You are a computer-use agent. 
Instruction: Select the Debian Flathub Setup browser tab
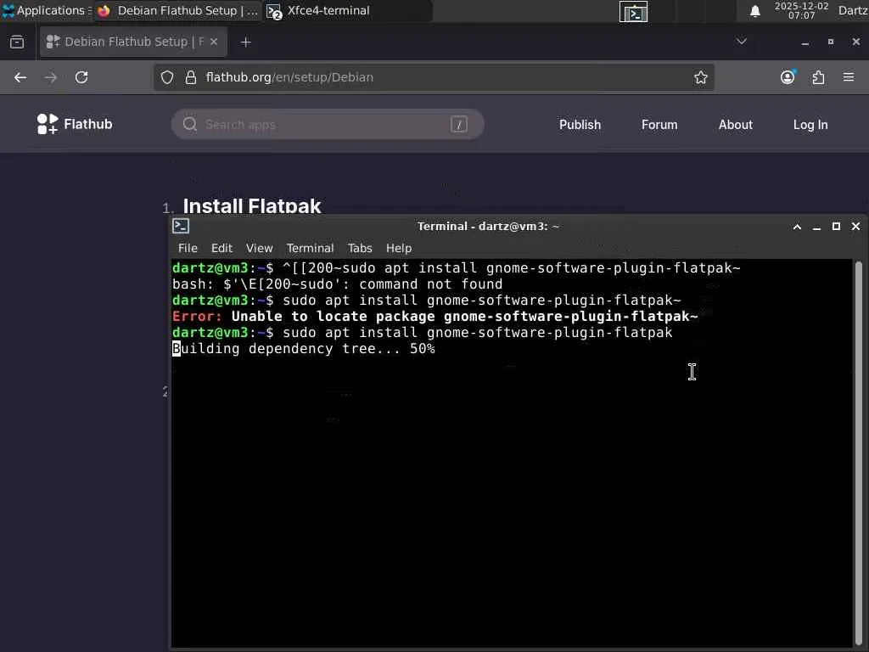coord(133,42)
